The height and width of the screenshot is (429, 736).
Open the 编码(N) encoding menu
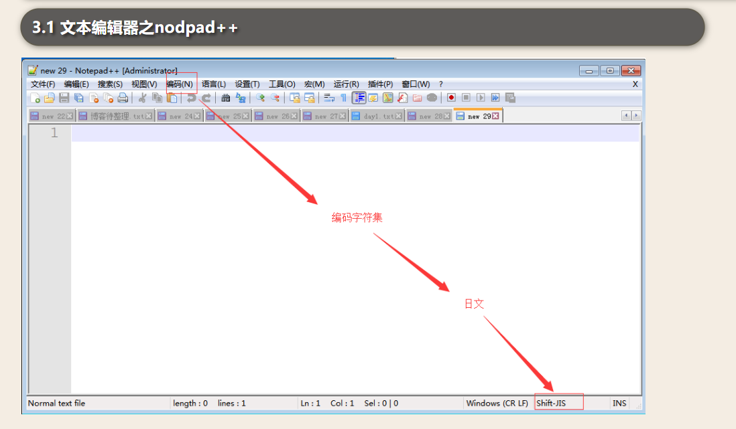pos(180,84)
